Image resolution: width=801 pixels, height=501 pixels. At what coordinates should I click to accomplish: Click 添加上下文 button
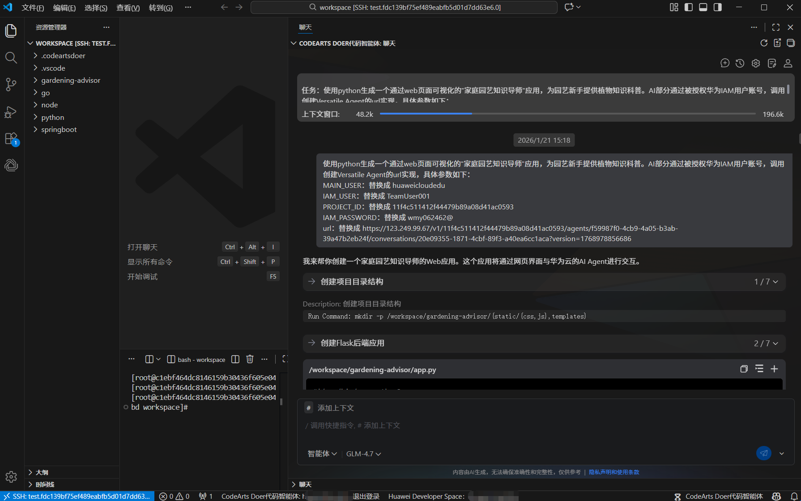[330, 408]
